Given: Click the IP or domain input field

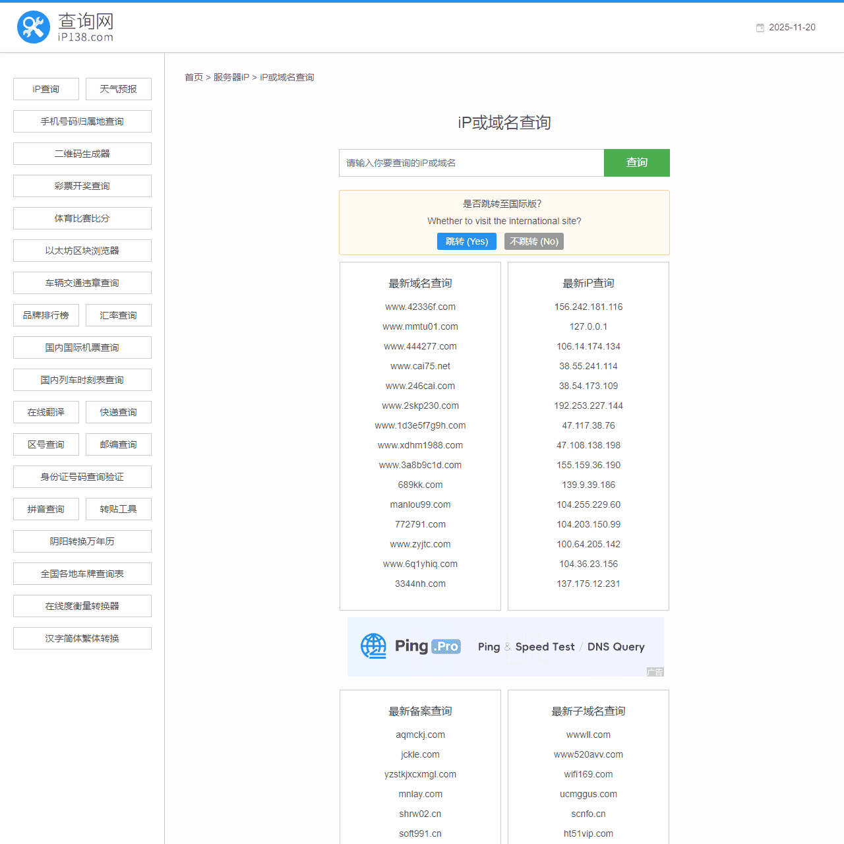Looking at the screenshot, I should (471, 163).
